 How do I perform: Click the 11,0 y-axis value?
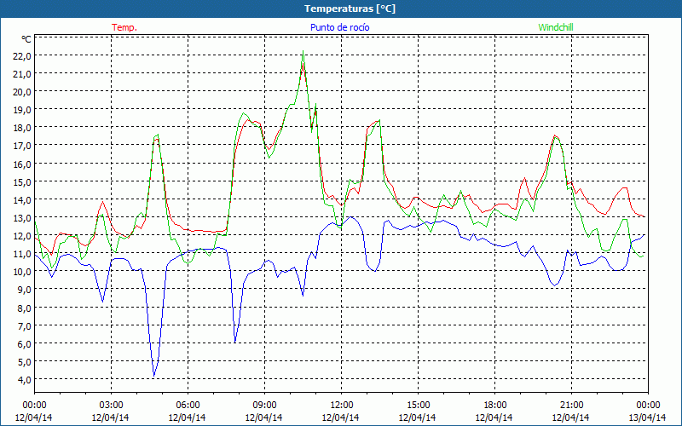click(x=22, y=254)
